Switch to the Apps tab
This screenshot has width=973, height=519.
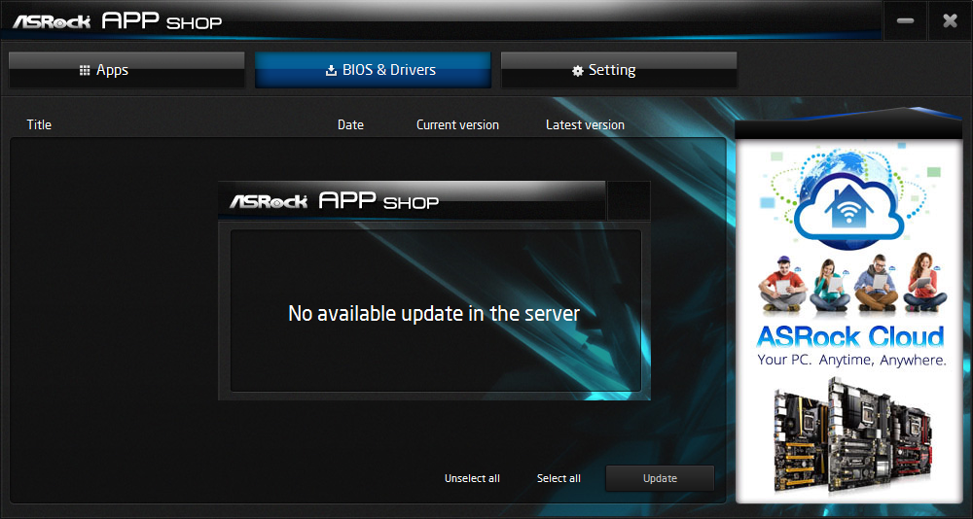(126, 70)
